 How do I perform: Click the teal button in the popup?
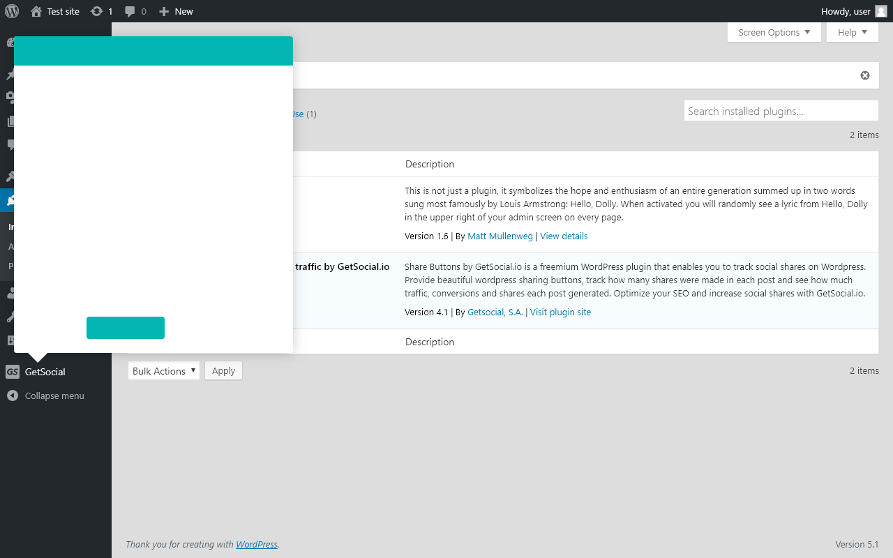click(x=126, y=328)
